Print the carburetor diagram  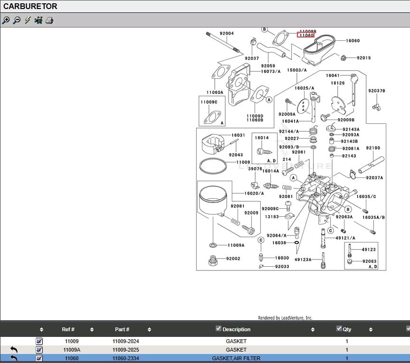pyautogui.click(x=49, y=20)
